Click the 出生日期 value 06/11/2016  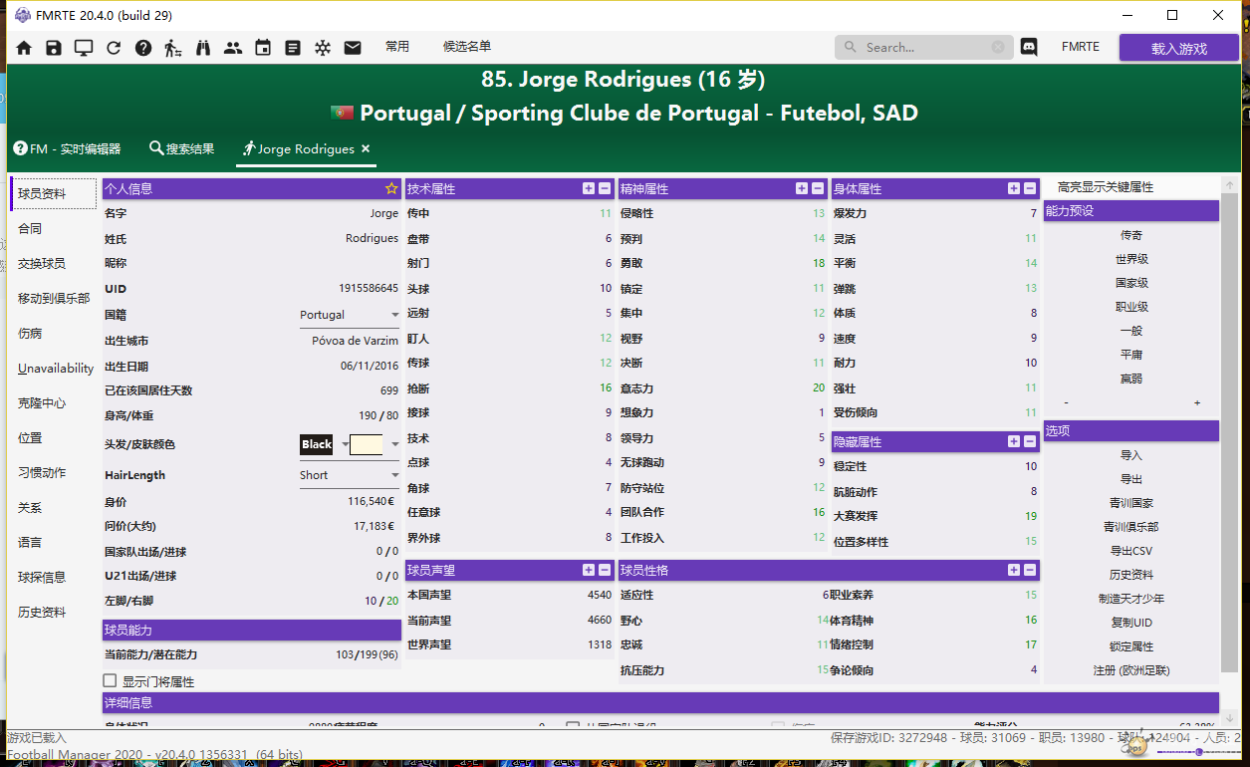click(370, 366)
